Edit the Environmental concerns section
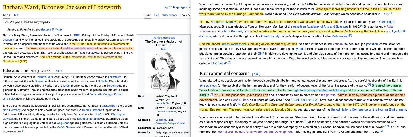This screenshot has height=137, width=413. (256, 74)
